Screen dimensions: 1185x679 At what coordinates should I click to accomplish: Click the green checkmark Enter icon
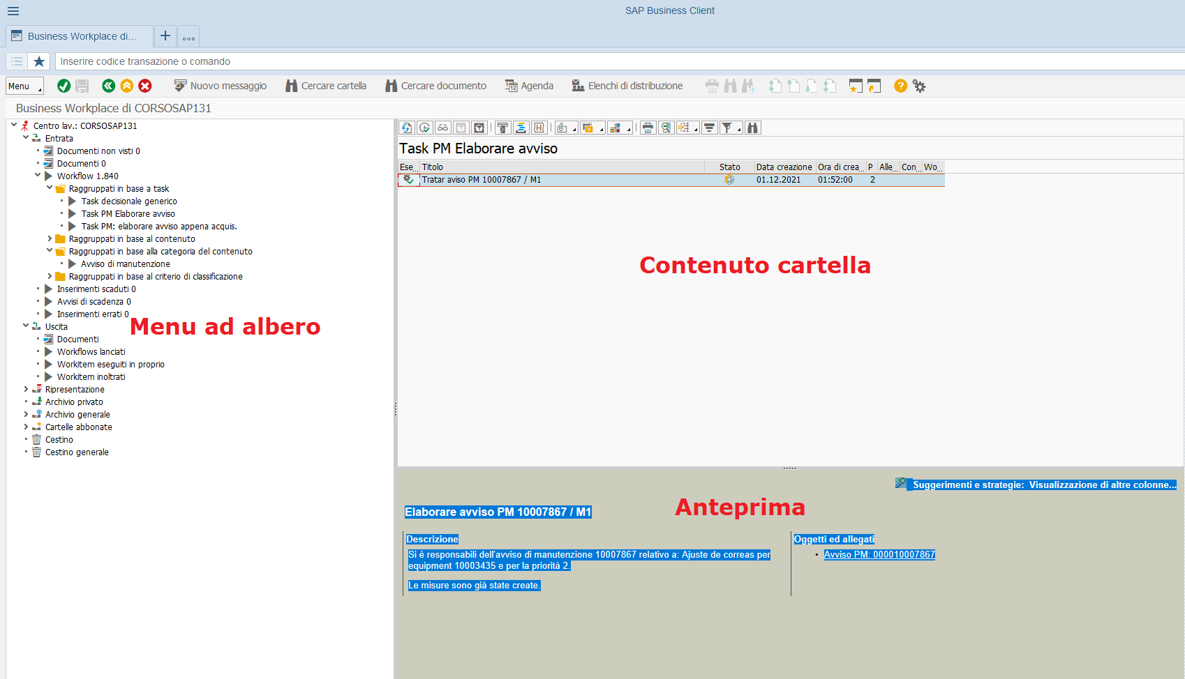64,86
